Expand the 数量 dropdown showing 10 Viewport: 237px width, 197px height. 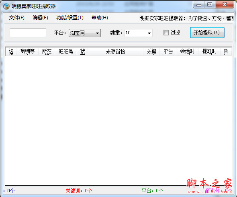(x=138, y=33)
